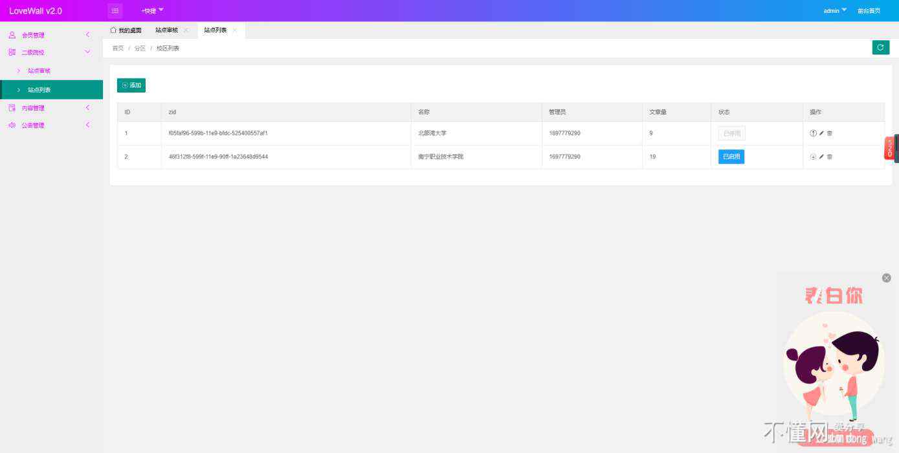This screenshot has width=899, height=453.
Task: Toggle the sidebar with the hamburger icon
Action: (115, 10)
